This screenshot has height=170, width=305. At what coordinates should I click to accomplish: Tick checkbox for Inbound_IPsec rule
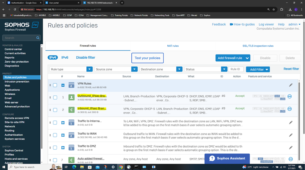coord(55,110)
